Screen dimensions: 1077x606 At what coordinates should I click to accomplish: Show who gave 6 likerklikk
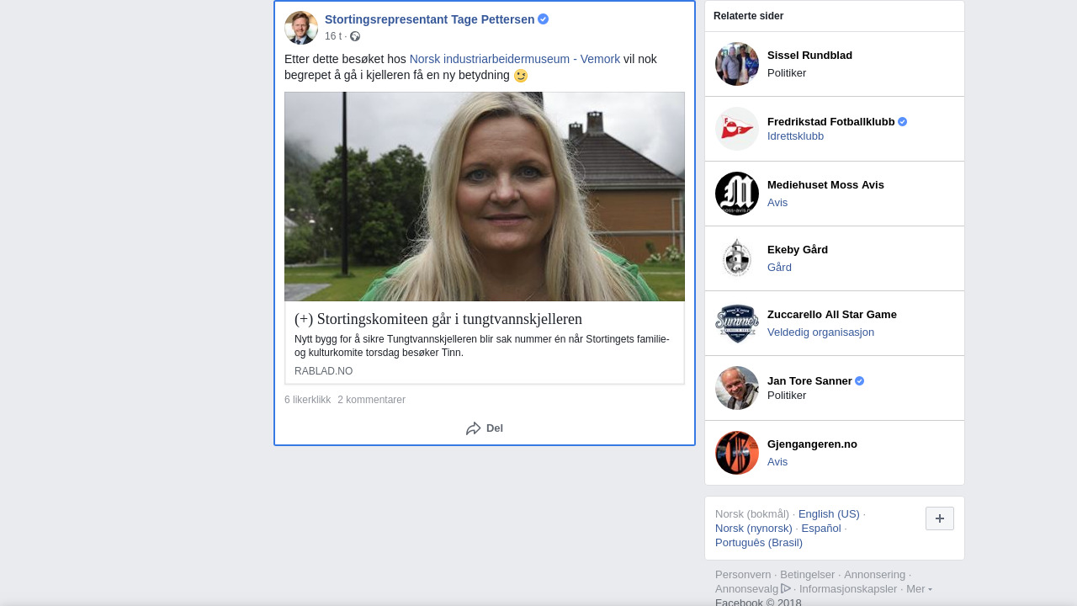(307, 400)
